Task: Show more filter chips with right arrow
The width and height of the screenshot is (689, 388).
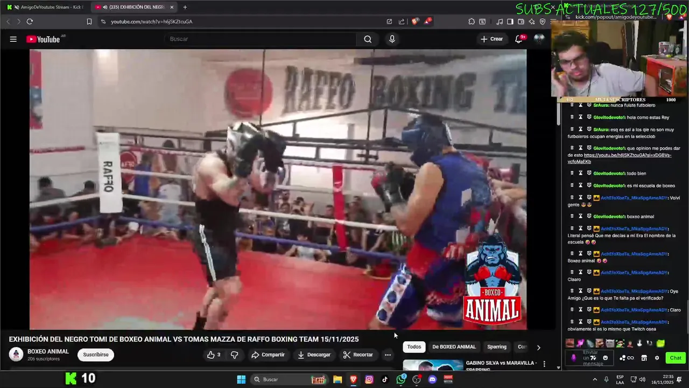Action: (538, 347)
